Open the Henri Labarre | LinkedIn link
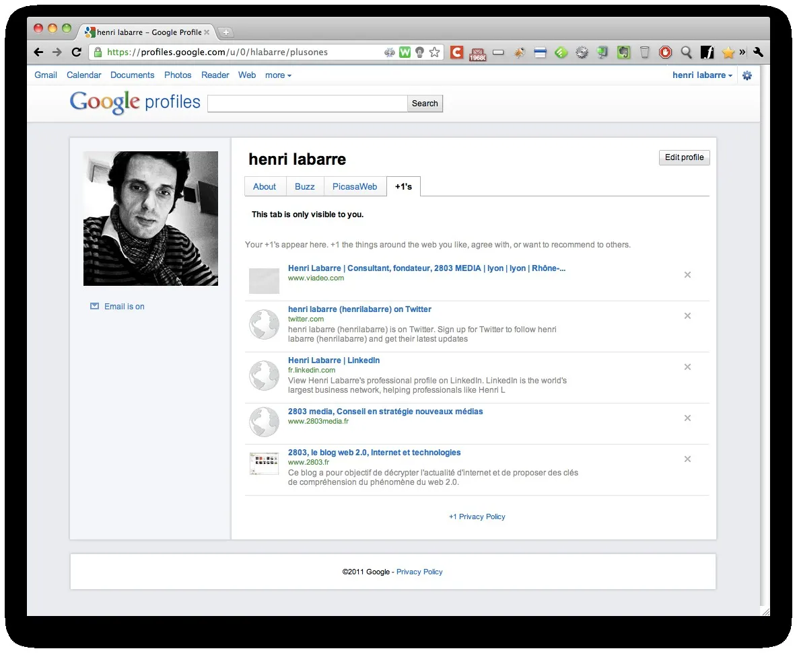 (333, 360)
